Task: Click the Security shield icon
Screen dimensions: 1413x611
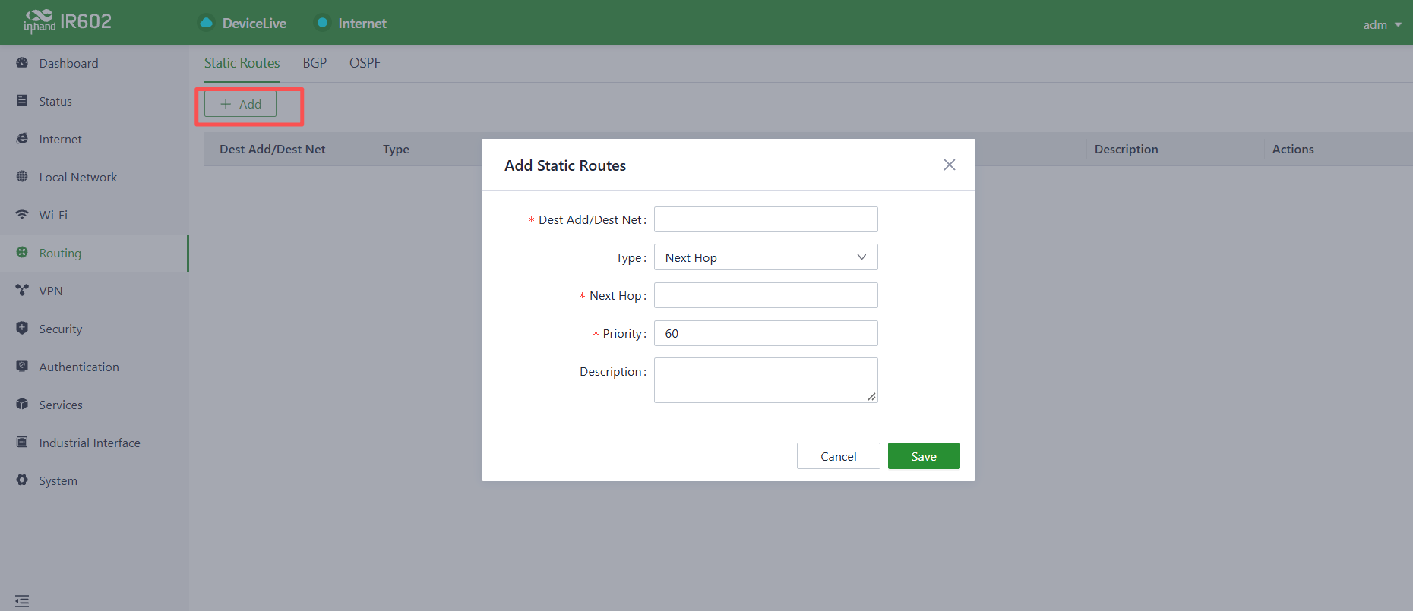Action: [22, 329]
